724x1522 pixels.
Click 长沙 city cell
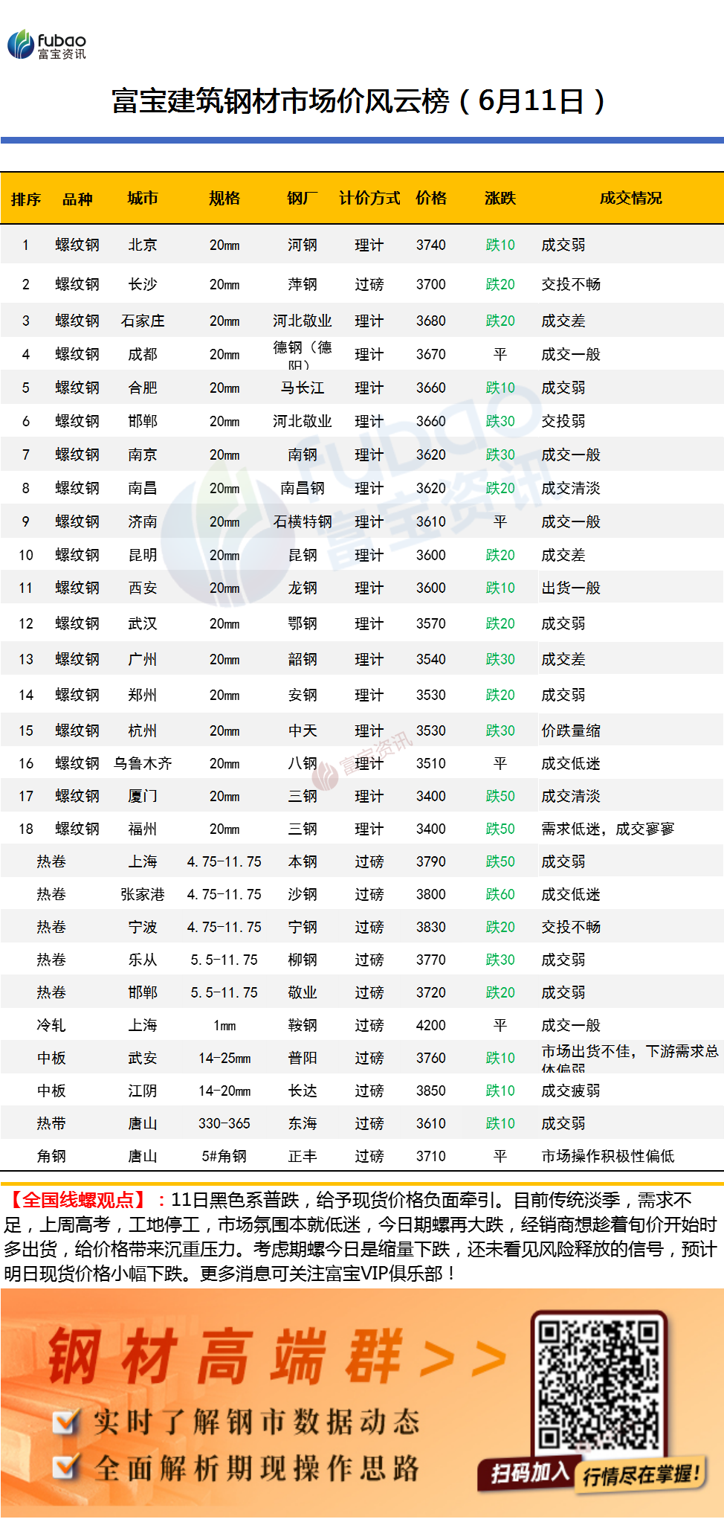143,284
